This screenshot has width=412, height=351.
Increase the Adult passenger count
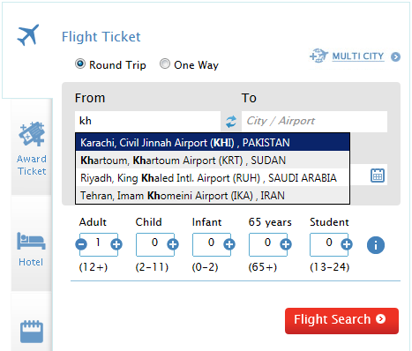(x=116, y=244)
